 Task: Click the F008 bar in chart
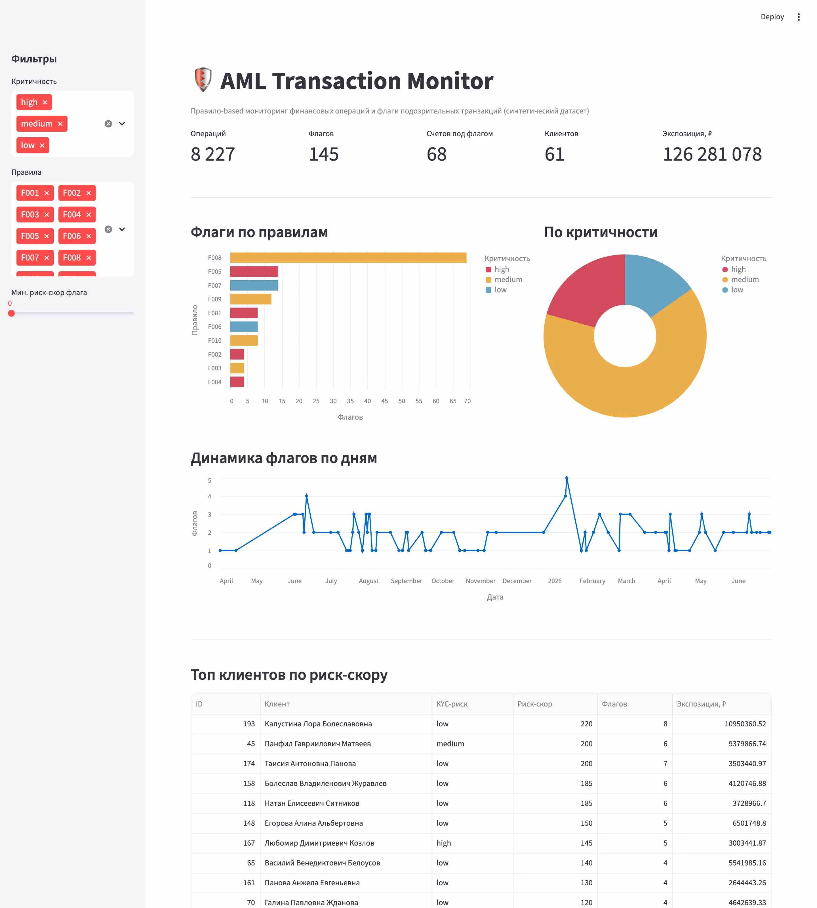point(348,258)
